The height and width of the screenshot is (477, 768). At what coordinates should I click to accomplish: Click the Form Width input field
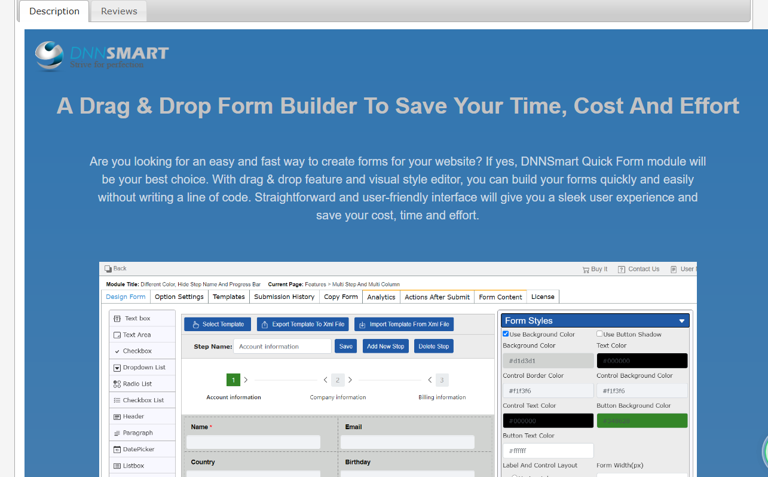pos(642,475)
